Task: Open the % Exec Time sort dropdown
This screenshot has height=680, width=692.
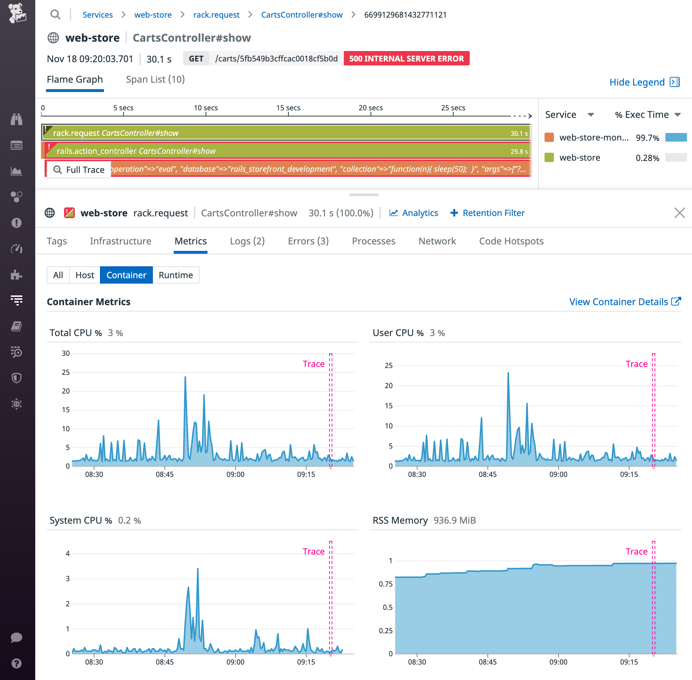Action: click(647, 114)
